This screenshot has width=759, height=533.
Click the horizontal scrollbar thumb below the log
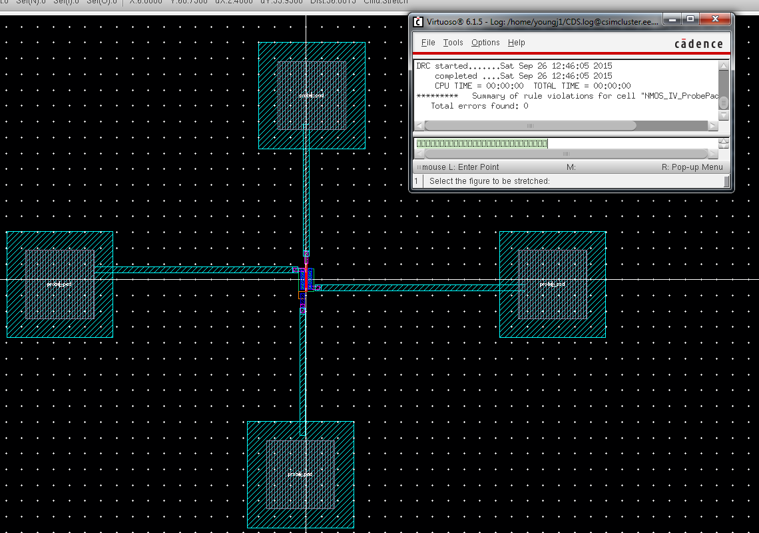[x=531, y=125]
